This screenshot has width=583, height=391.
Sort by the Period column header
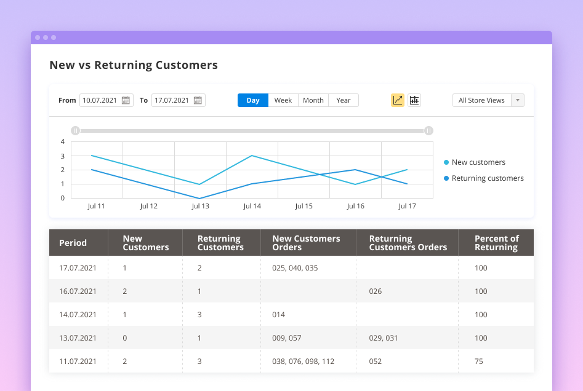(73, 243)
